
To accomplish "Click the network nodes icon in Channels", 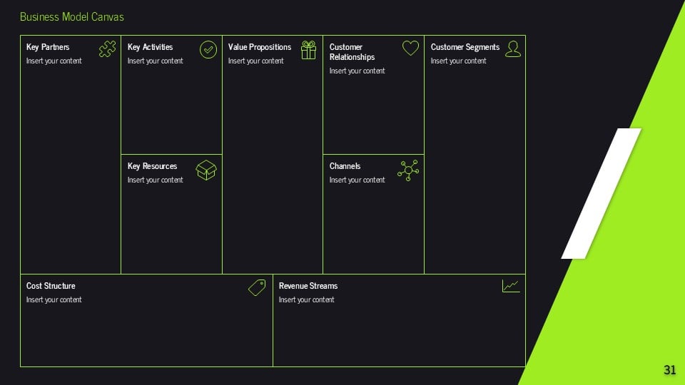I will (x=408, y=170).
